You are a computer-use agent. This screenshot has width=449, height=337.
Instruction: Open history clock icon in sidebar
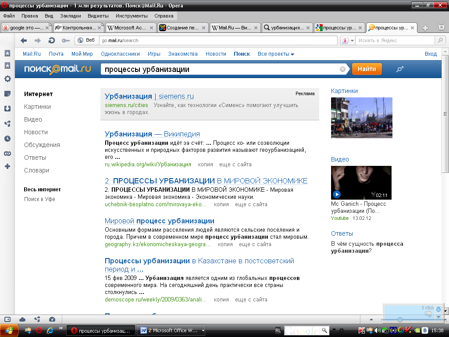(7, 139)
